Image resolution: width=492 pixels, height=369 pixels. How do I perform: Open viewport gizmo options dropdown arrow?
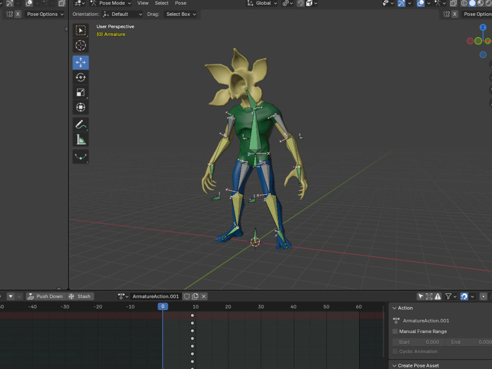(409, 3)
